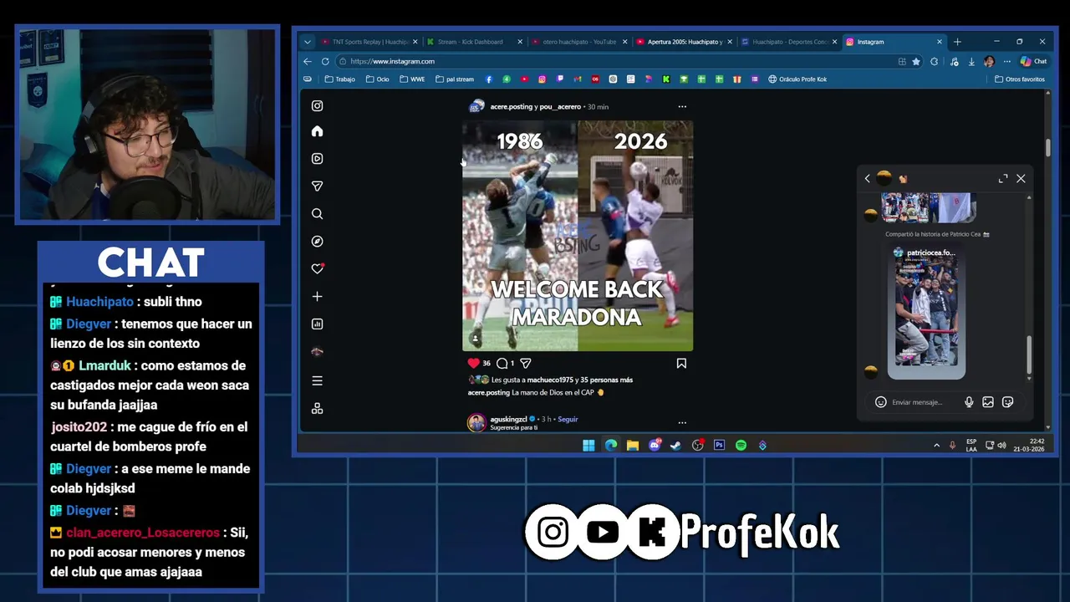This screenshot has height=602, width=1070.
Task: Open Photoshop from the taskbar
Action: click(719, 446)
